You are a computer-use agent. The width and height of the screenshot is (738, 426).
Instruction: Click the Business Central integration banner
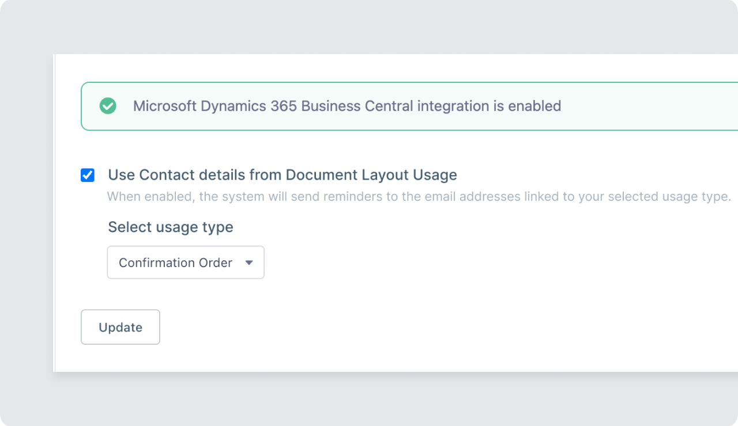pyautogui.click(x=346, y=106)
